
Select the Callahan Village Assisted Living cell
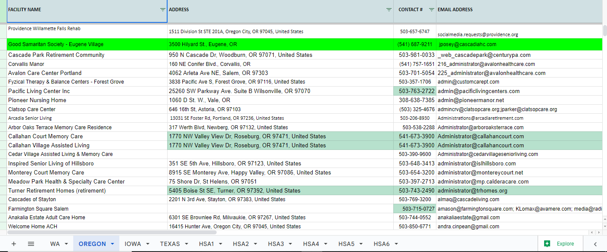(x=87, y=145)
